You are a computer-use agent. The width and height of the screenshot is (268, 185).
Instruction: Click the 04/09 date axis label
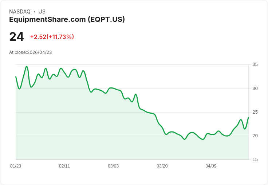(211, 166)
